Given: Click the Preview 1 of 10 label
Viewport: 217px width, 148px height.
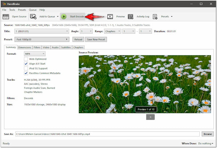Looking at the screenshot, I should pyautogui.click(x=146, y=109).
